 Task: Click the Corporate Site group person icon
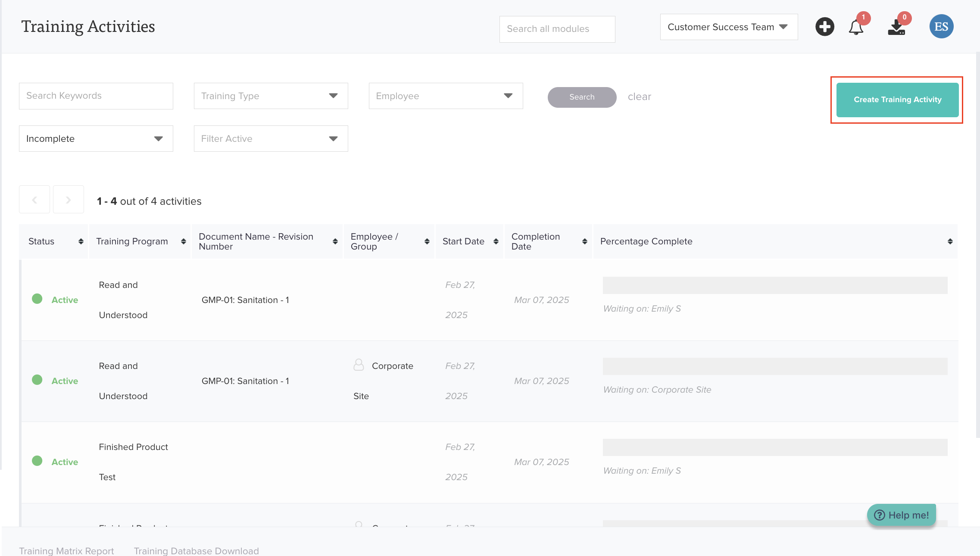click(x=359, y=365)
